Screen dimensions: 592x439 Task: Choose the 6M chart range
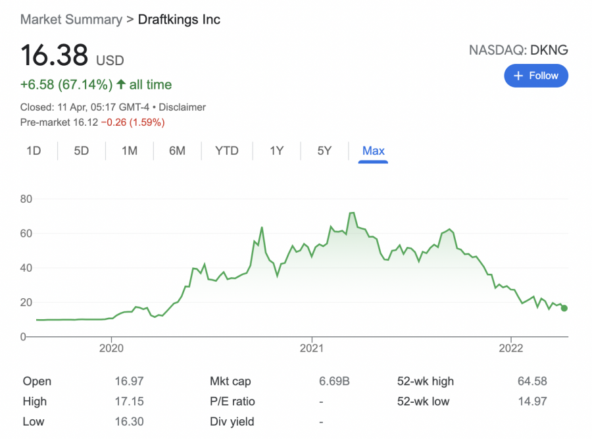pos(177,151)
